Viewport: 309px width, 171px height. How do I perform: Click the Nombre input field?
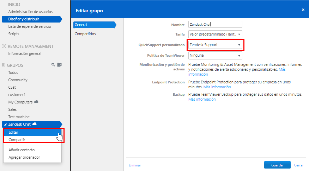(x=215, y=24)
